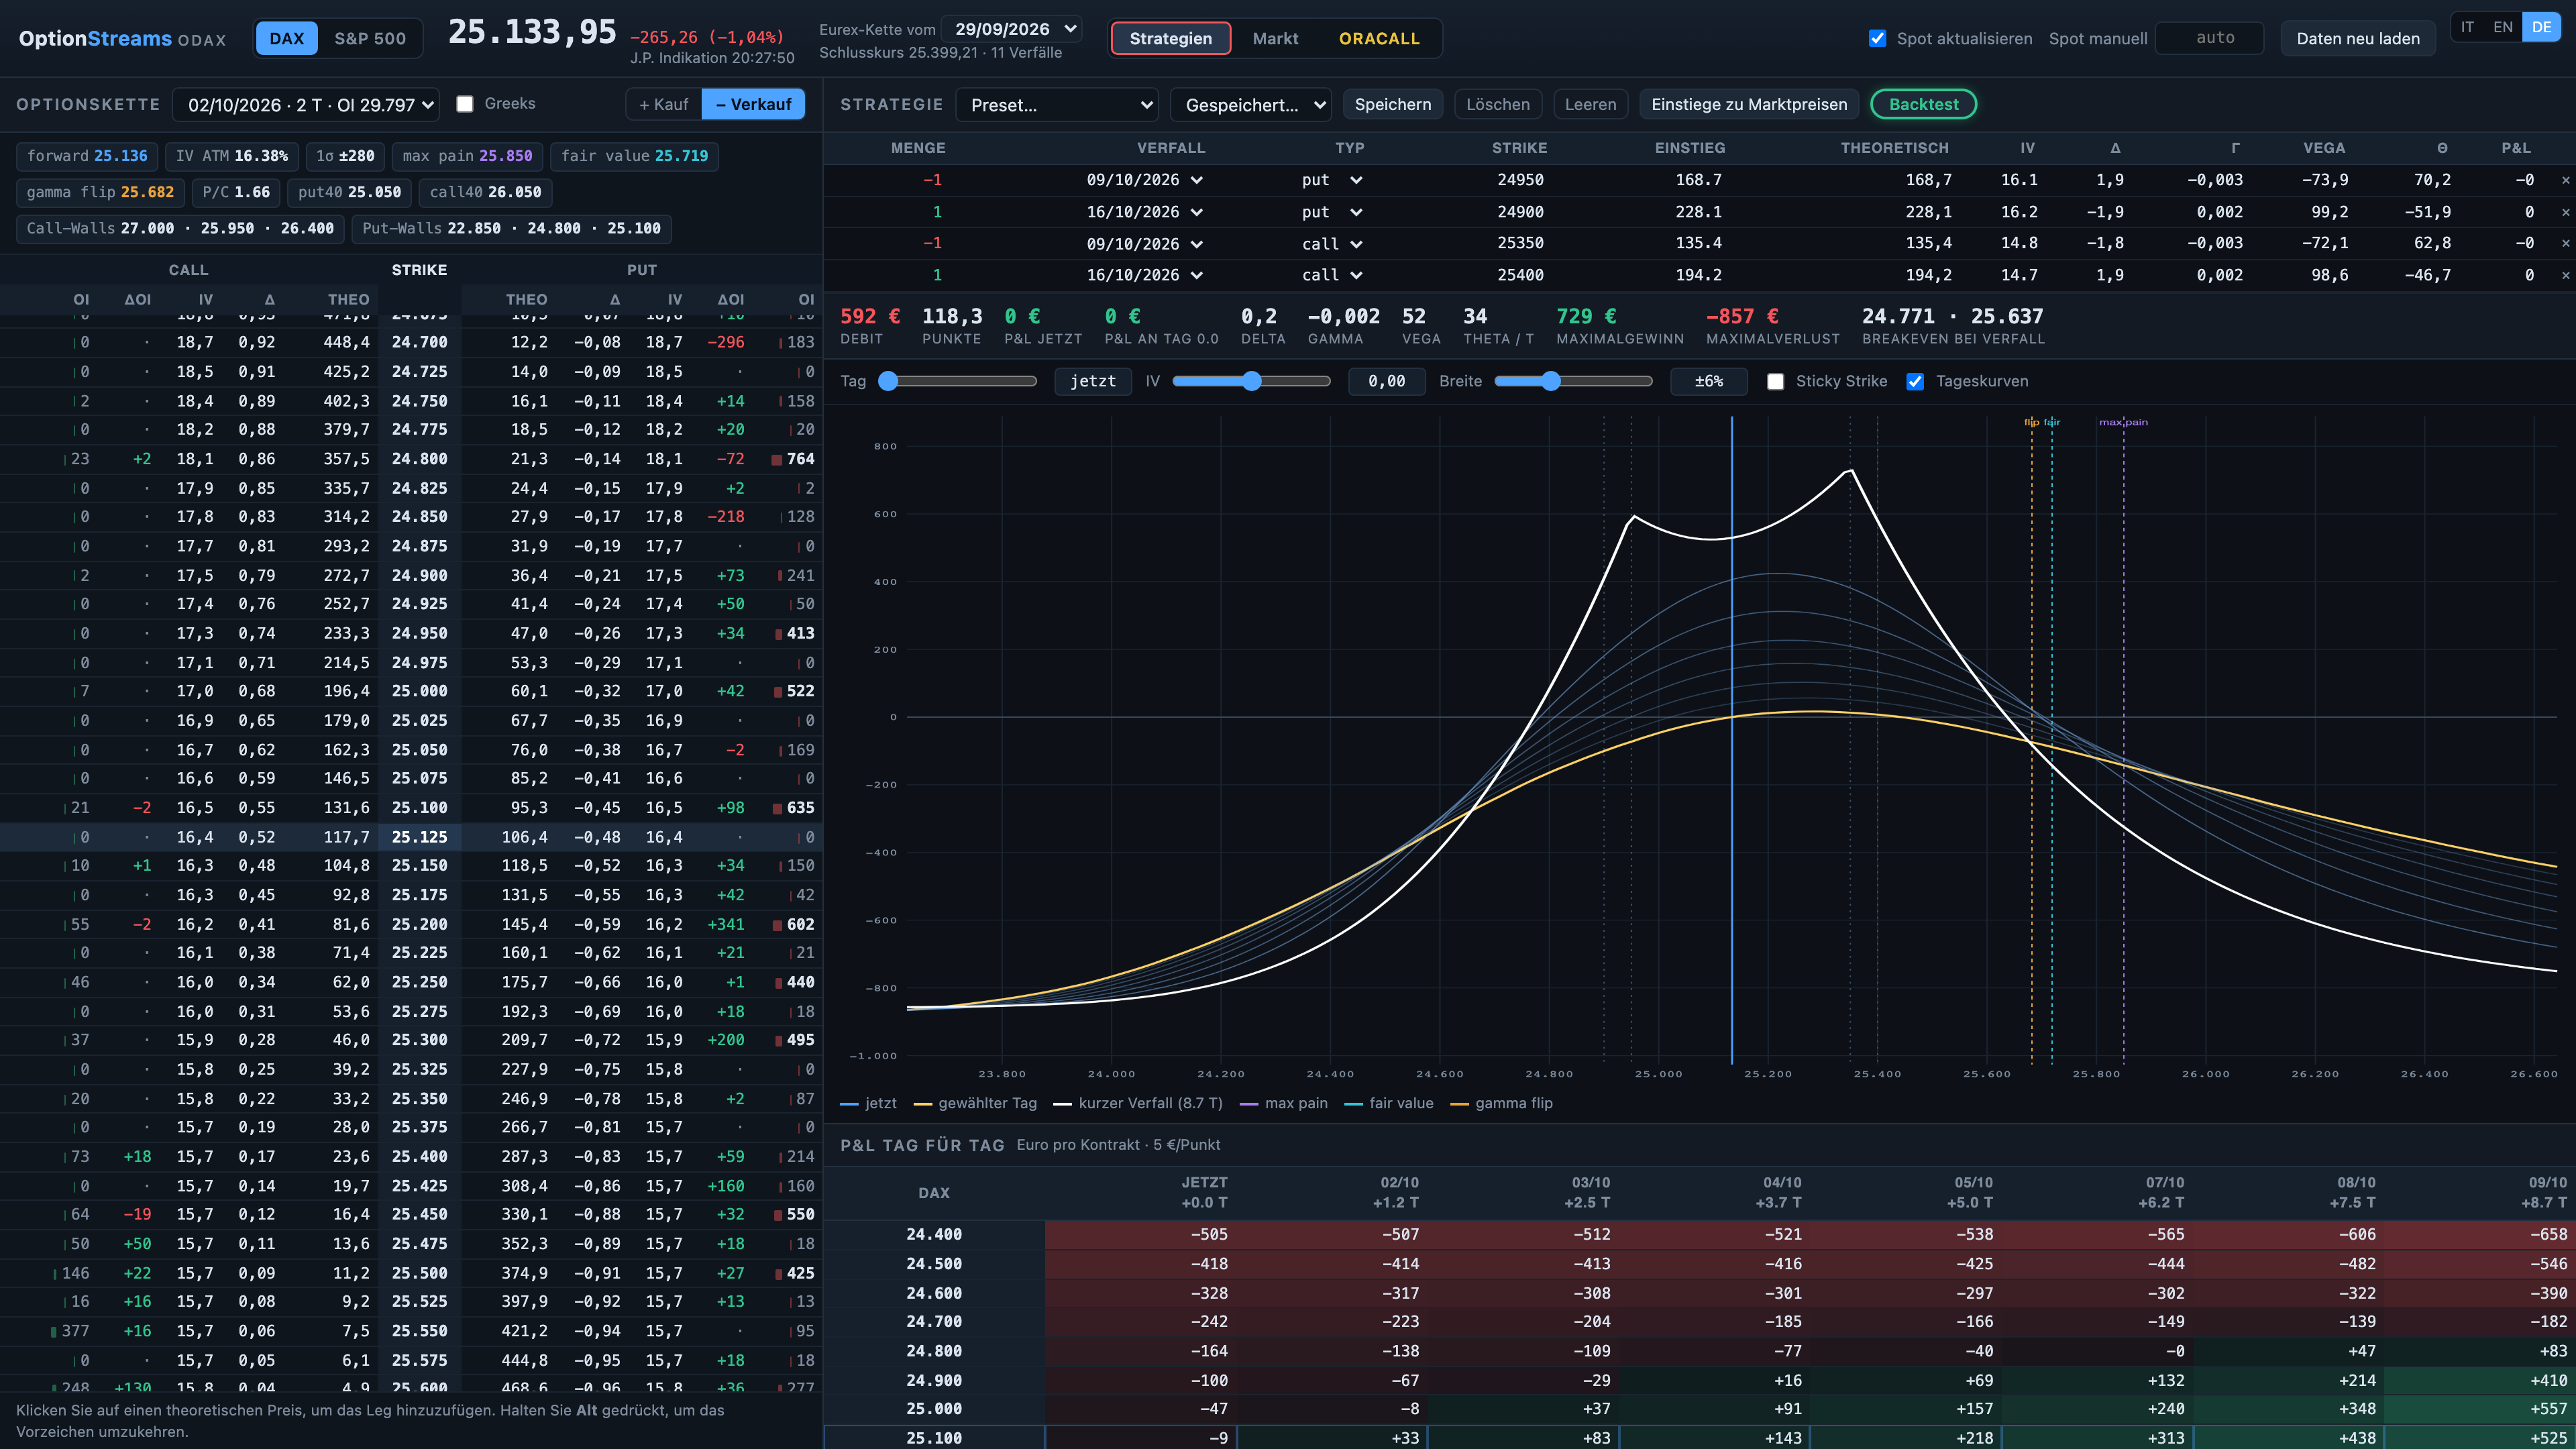This screenshot has width=2576, height=1449.
Task: Click the 'forward 25.136' chip
Action: (87, 156)
